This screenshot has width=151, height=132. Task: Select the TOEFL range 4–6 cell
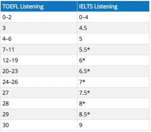click(x=39, y=39)
